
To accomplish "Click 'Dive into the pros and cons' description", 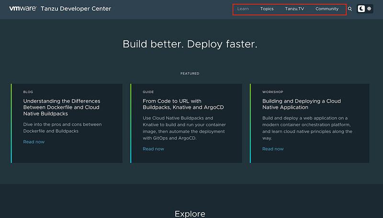I will pos(62,127).
